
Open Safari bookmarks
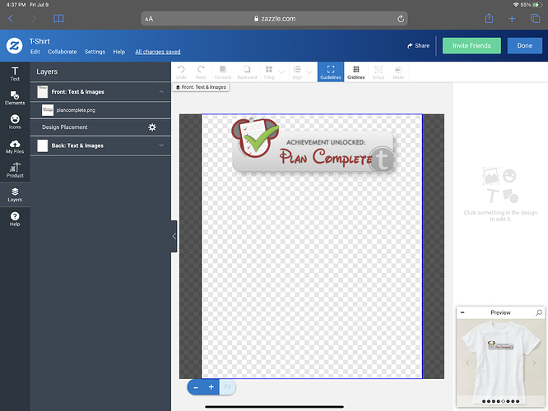[58, 19]
